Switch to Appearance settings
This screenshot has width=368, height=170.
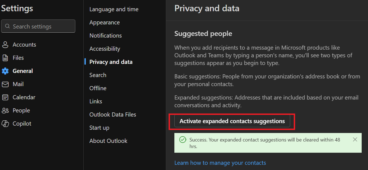(x=105, y=22)
